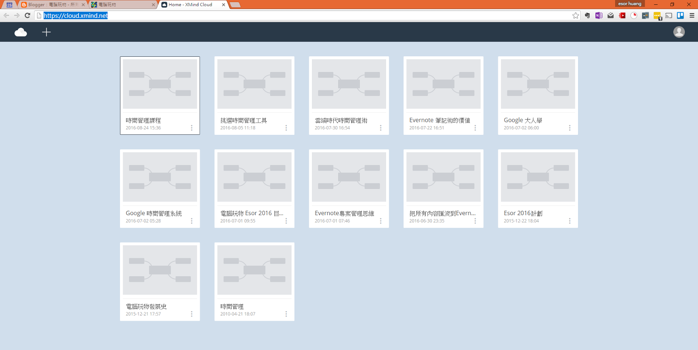Click the Trello extension icon
The height and width of the screenshot is (350, 698).
coord(680,15)
